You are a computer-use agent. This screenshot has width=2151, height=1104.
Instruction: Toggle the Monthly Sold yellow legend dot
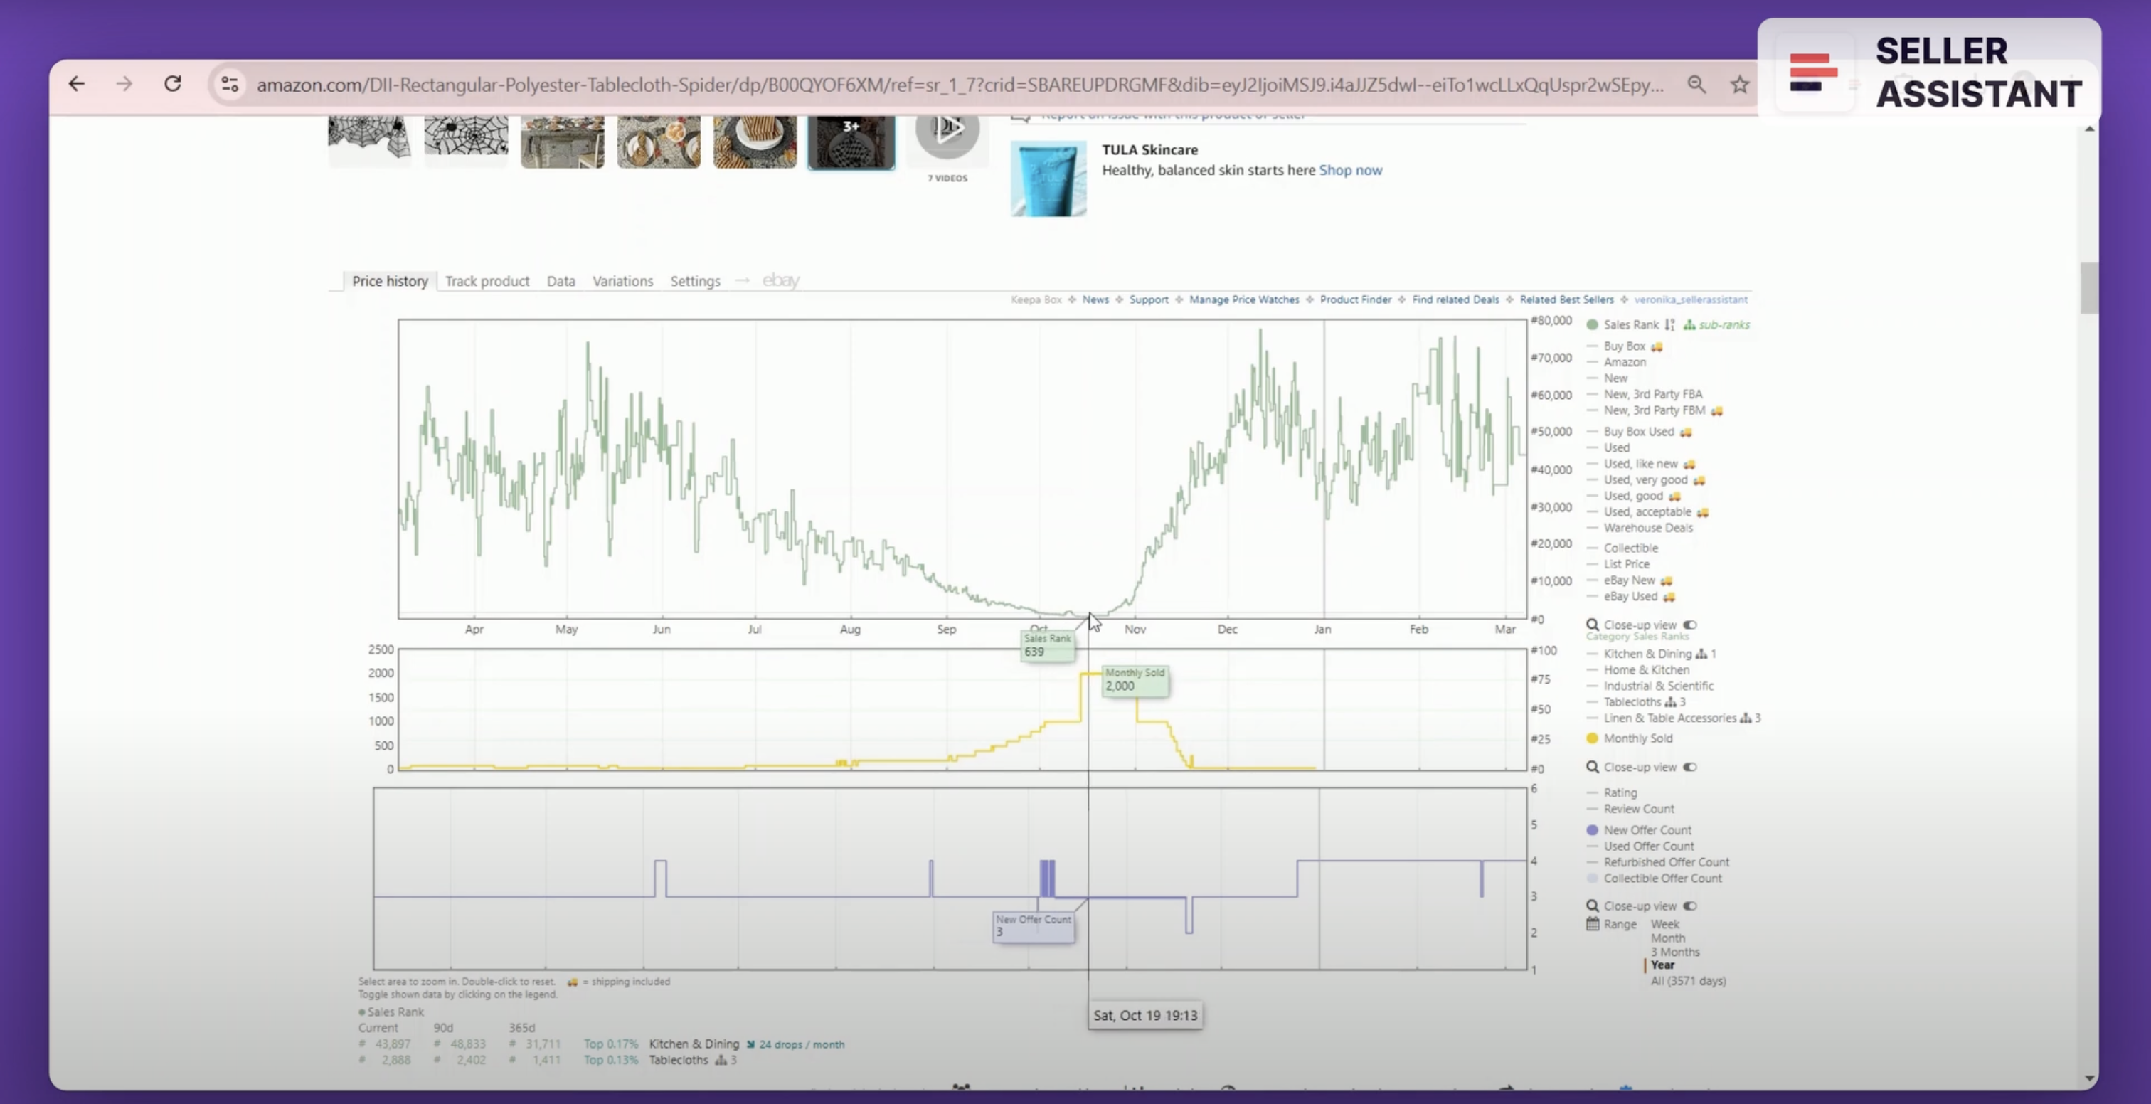1593,738
